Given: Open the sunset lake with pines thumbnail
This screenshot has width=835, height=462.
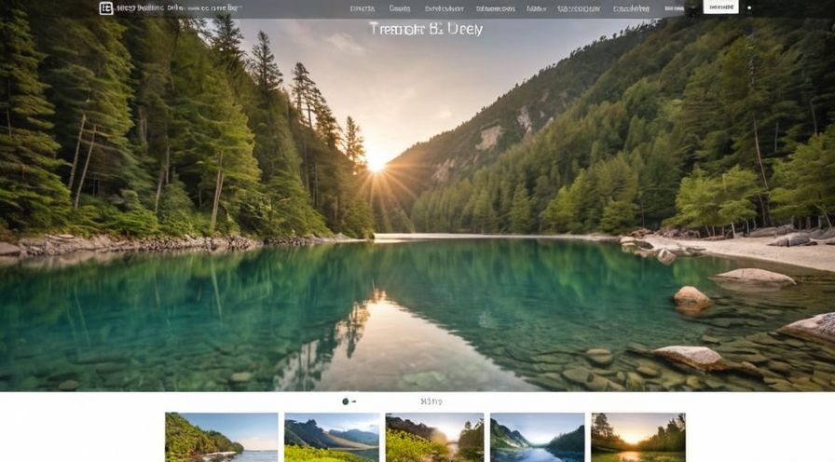Looking at the screenshot, I should (637, 437).
